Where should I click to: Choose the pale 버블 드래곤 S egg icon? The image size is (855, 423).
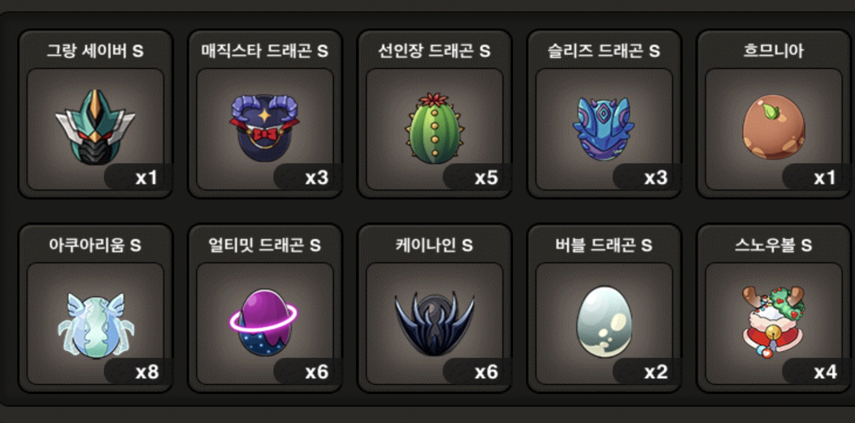[x=604, y=322]
